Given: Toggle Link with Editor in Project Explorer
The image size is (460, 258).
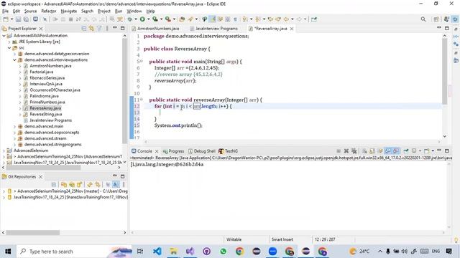Looking at the screenshot, I should pos(91,29).
